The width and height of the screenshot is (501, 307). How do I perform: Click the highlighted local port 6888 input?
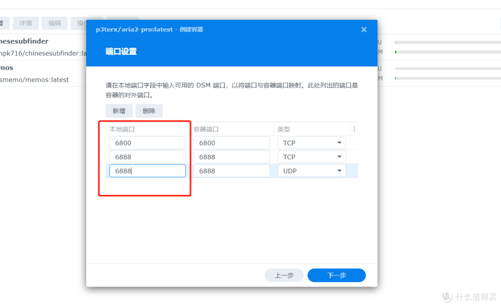click(147, 170)
